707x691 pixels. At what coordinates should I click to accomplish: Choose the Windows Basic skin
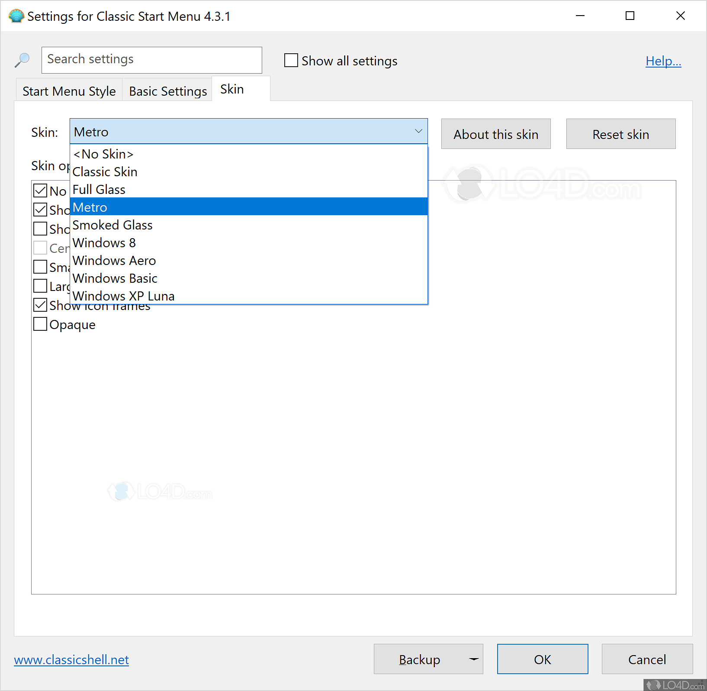(x=249, y=278)
